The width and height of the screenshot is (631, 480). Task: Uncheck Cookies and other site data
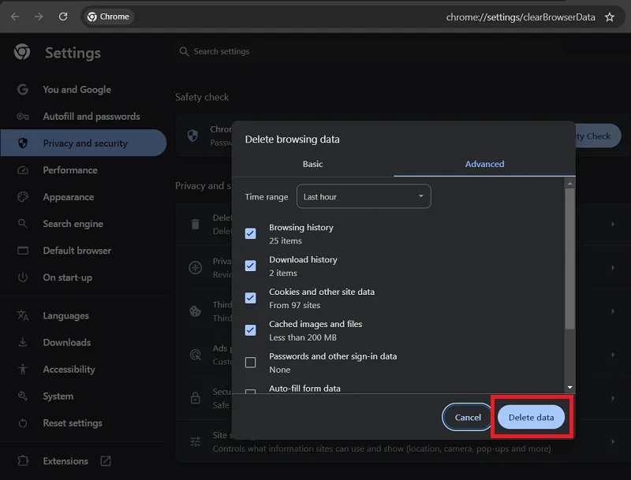250,298
